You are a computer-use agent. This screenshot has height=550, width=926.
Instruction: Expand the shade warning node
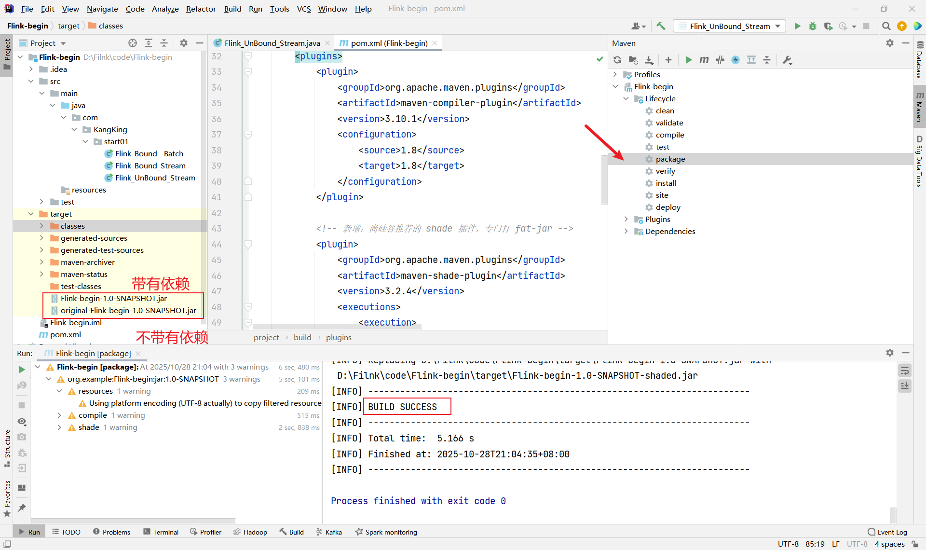tap(59, 427)
